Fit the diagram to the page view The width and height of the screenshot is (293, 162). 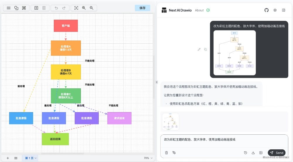pyautogui.click(x=76, y=8)
